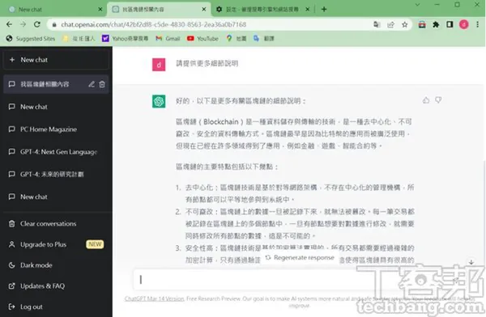The height and width of the screenshot is (317, 486).
Task: Toggle the browser side panel icon
Action: pyautogui.click(x=450, y=24)
